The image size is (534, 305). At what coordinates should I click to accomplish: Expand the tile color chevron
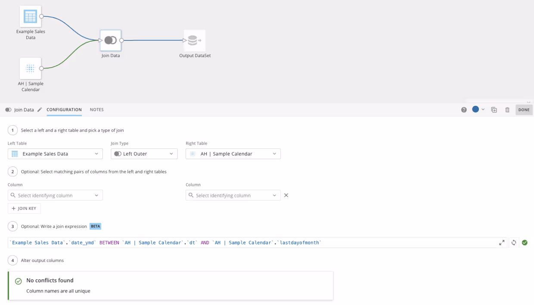(483, 109)
